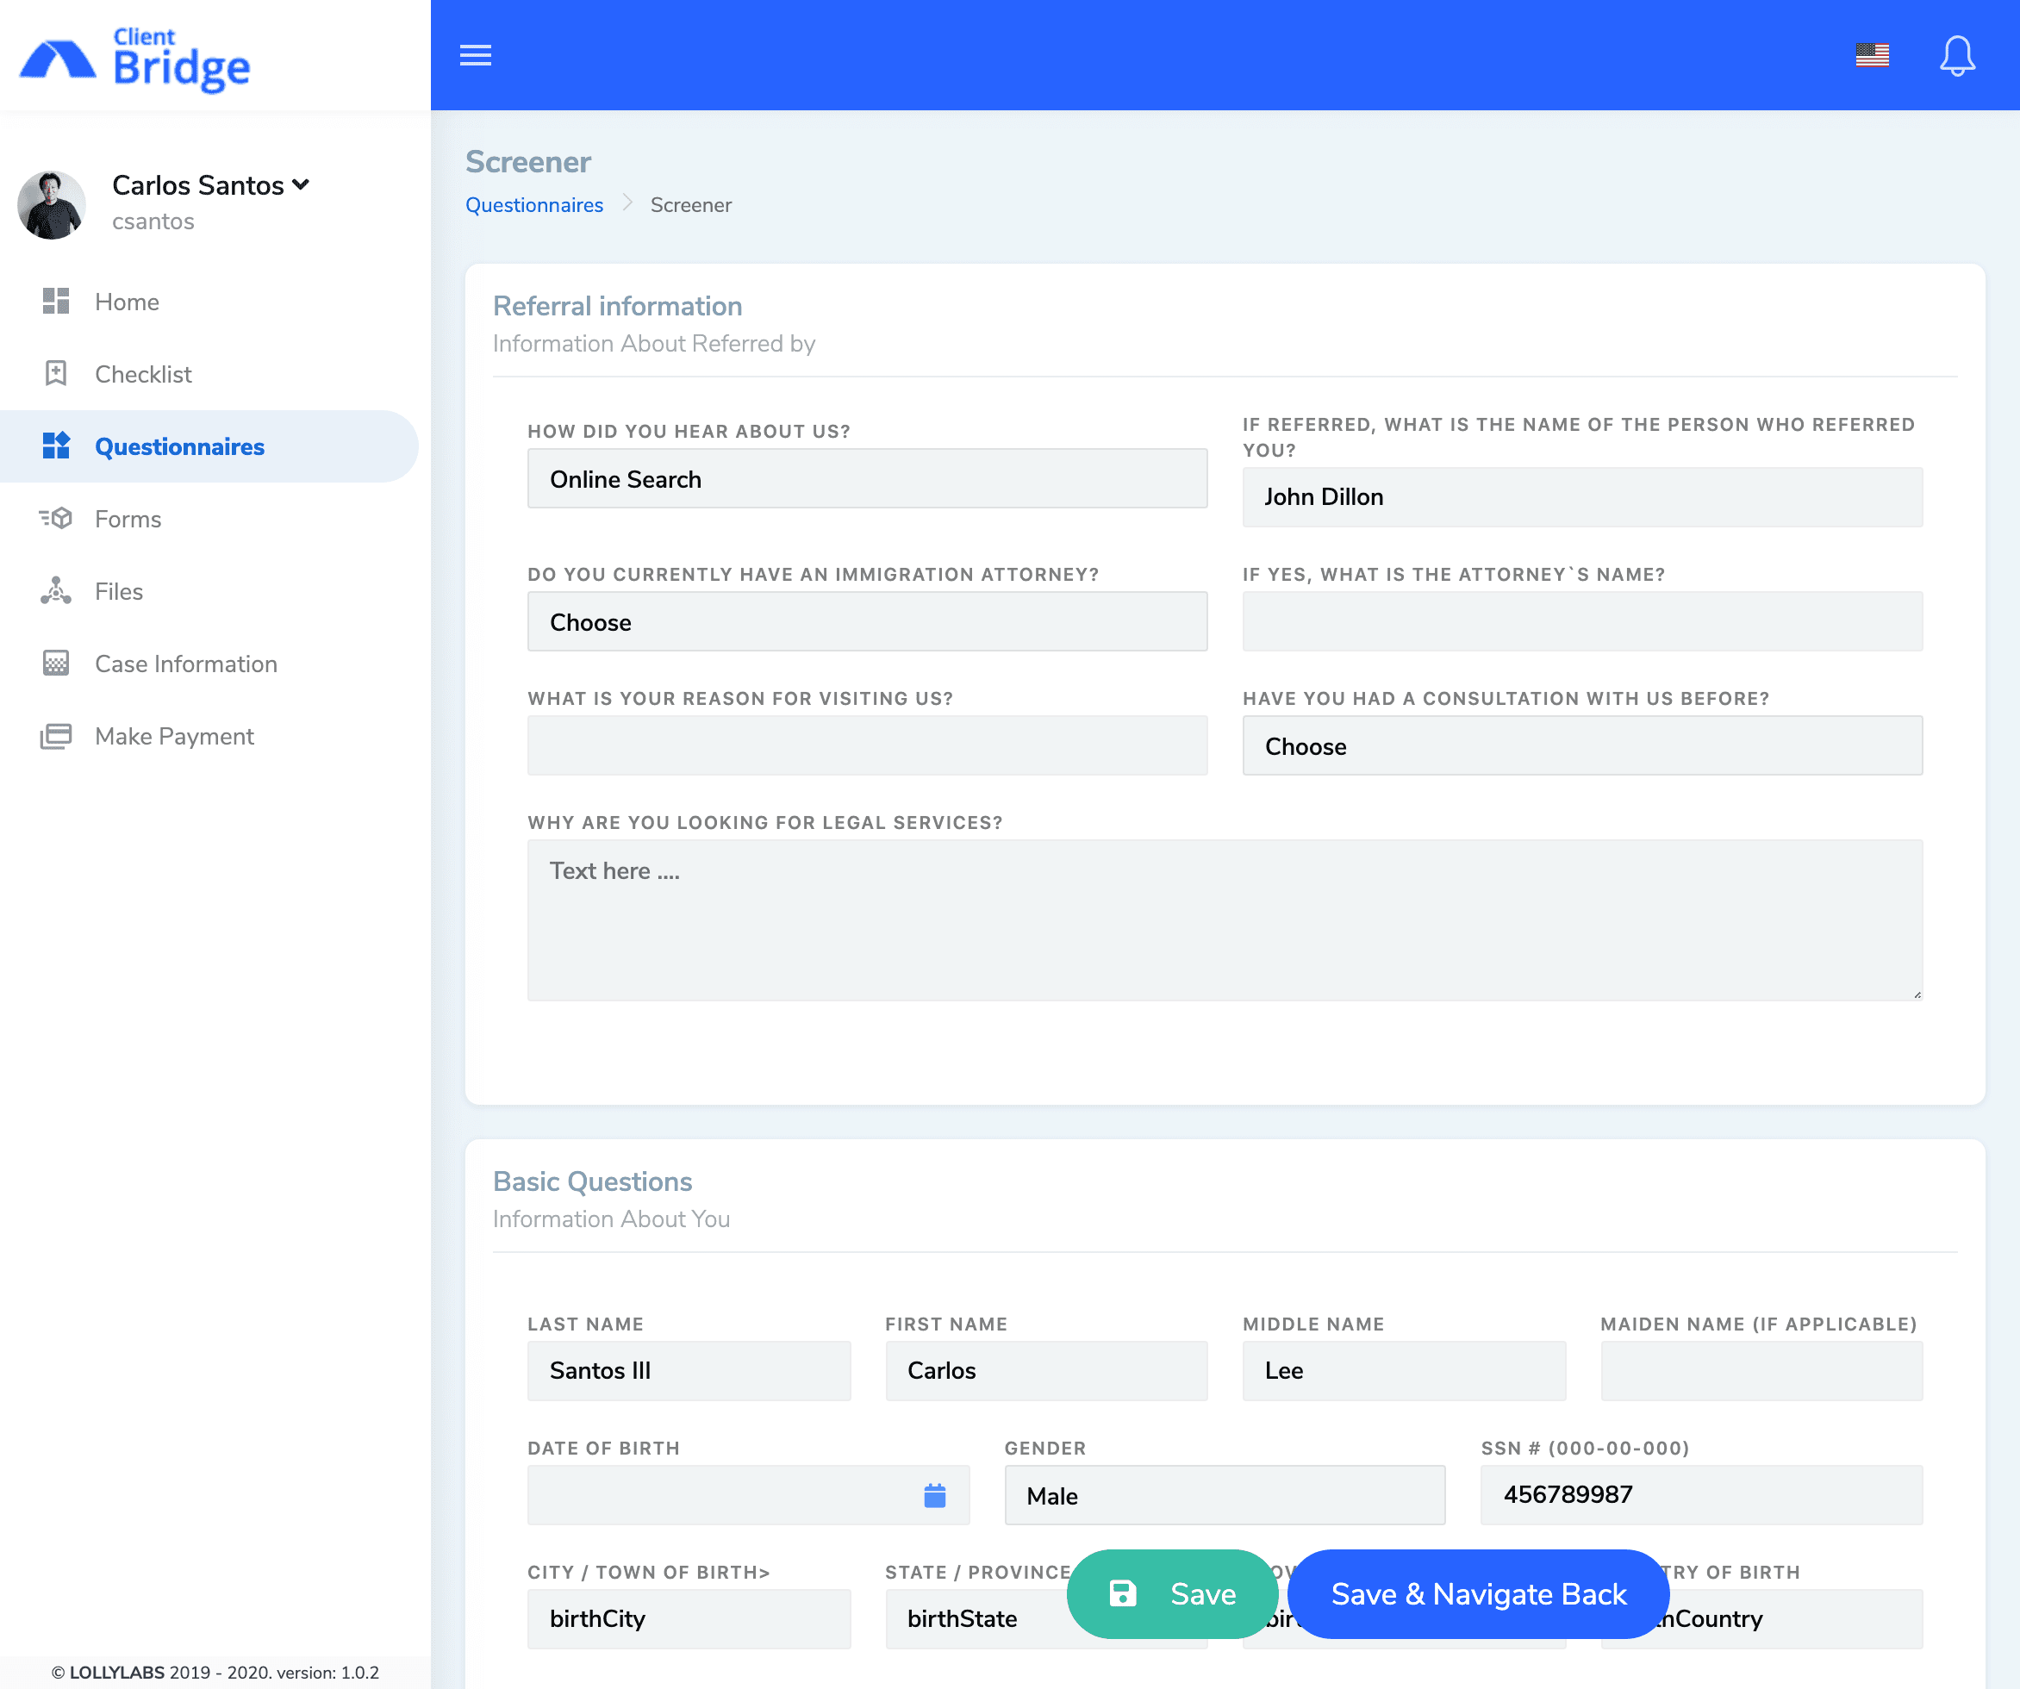This screenshot has height=1689, width=2020.
Task: Open the prior consultation Choose dropdown
Action: pos(1581,746)
